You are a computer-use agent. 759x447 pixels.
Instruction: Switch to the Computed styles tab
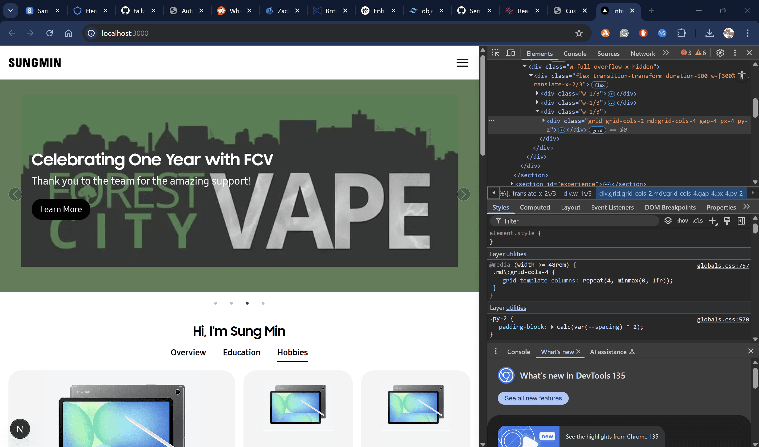[535, 207]
